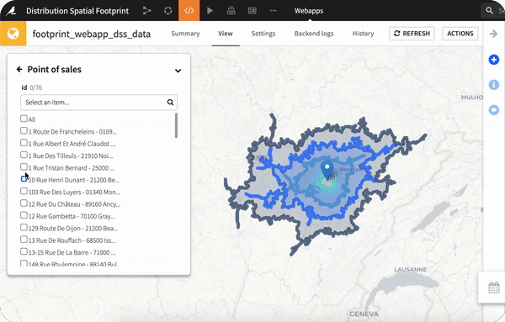Screen dimensions: 505x322
Task: Click the play (jobs) icon in top bar
Action: pyautogui.click(x=210, y=11)
